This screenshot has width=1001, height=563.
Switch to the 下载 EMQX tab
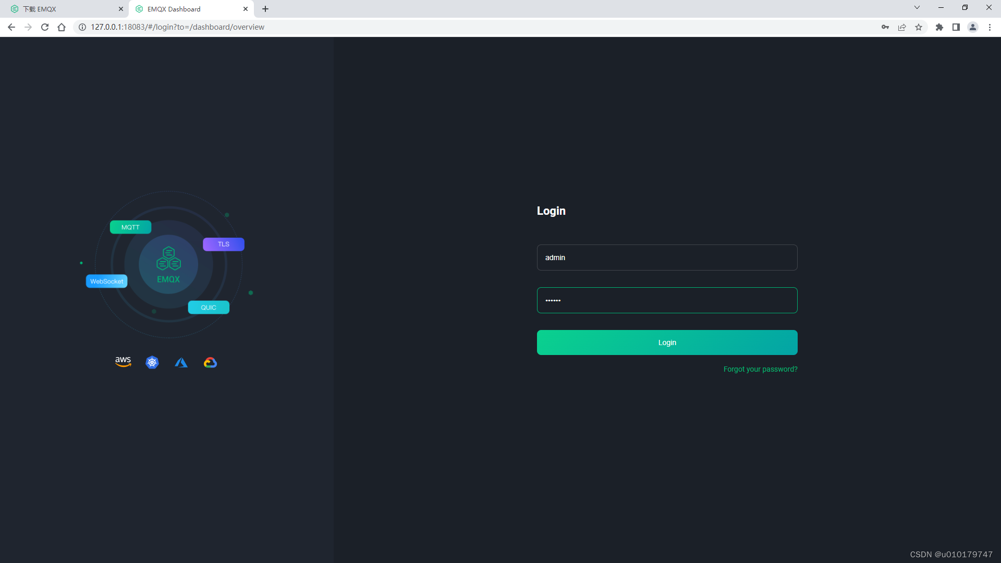tap(63, 9)
